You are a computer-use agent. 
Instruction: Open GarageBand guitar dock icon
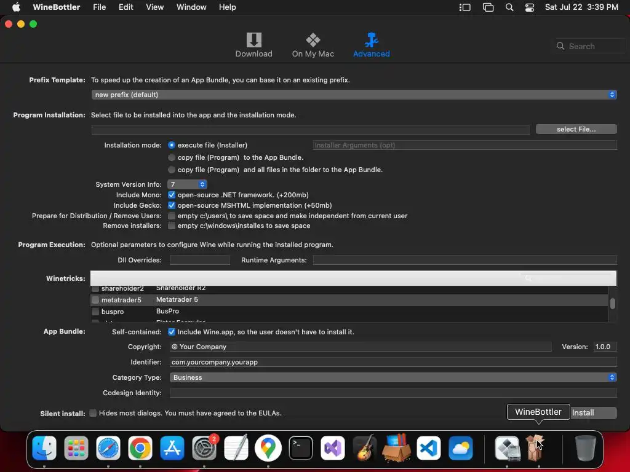364,447
